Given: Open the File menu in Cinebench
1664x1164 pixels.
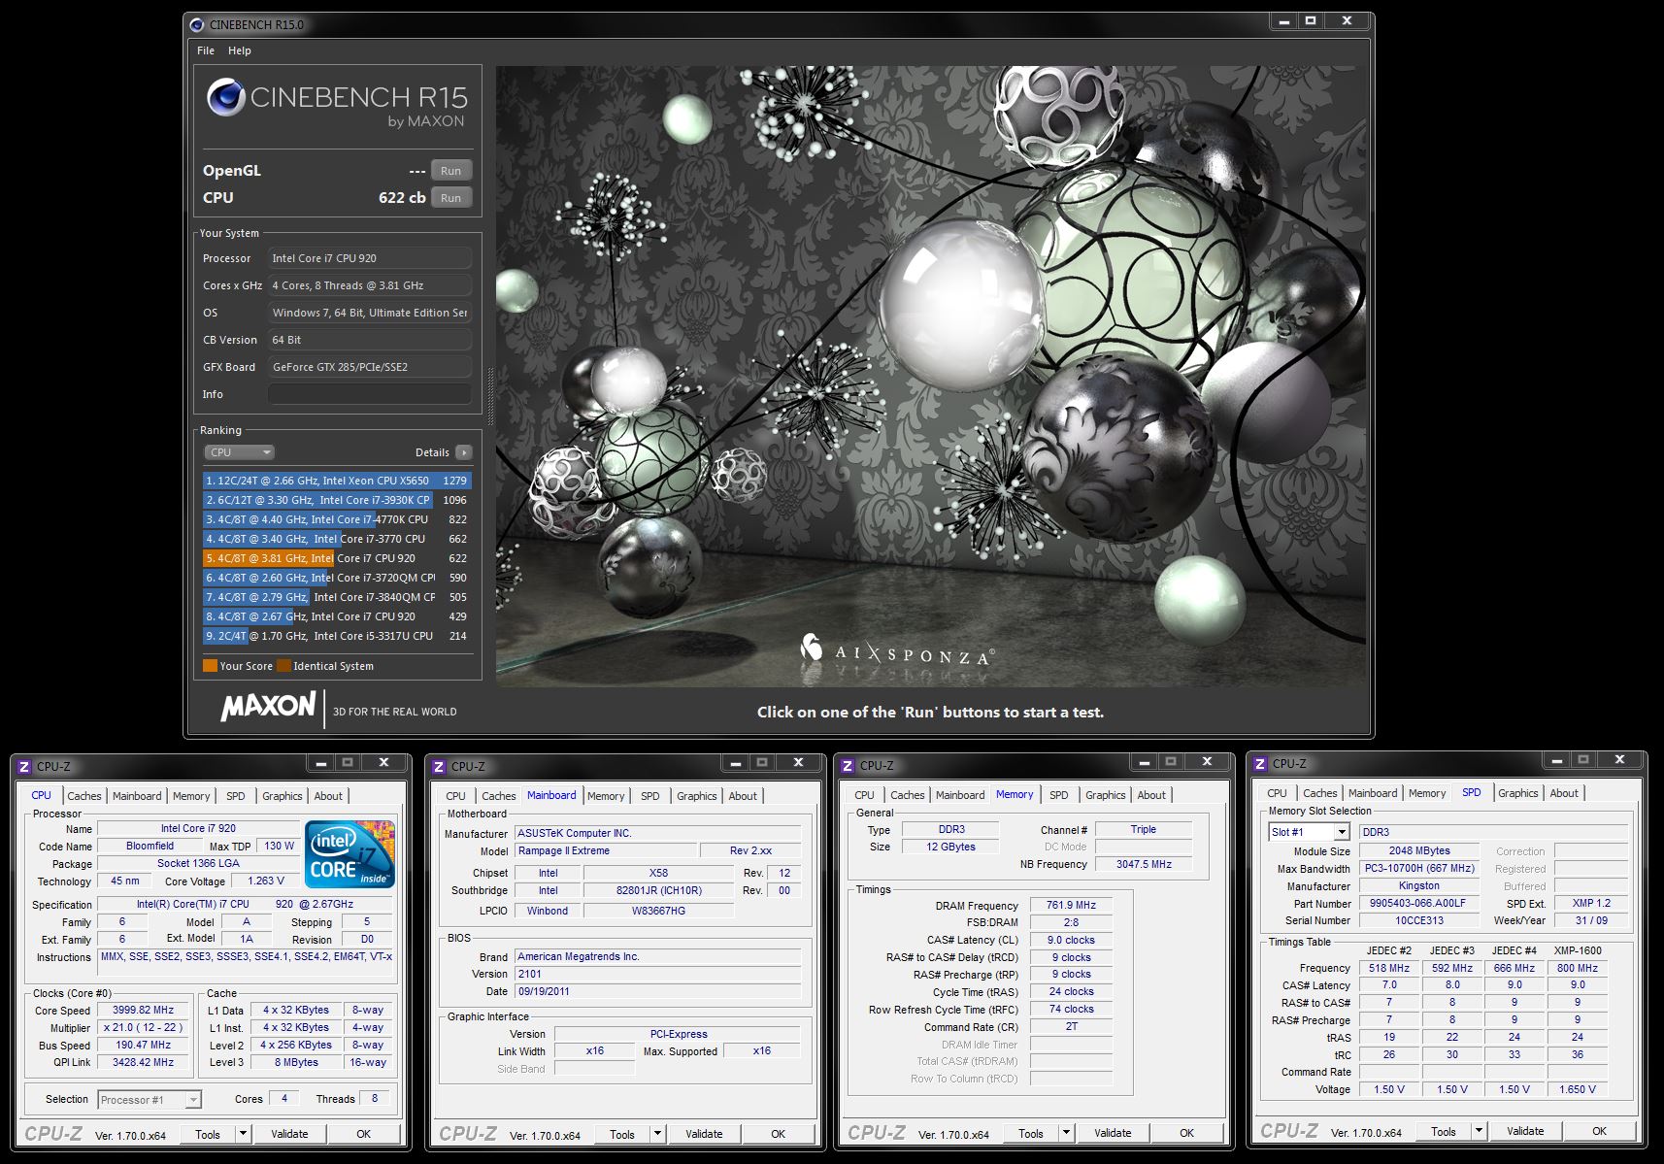Looking at the screenshot, I should [x=206, y=50].
